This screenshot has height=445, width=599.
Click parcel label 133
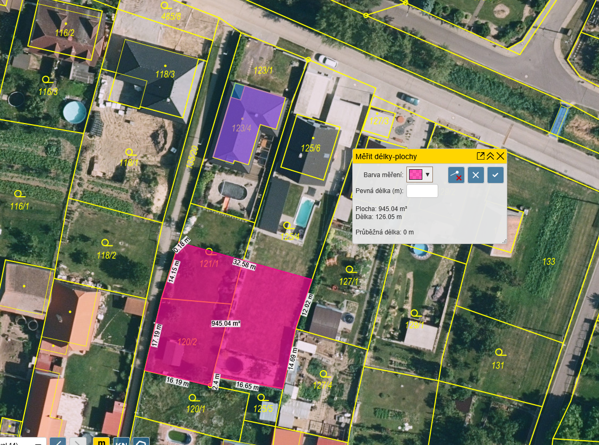coord(549,261)
